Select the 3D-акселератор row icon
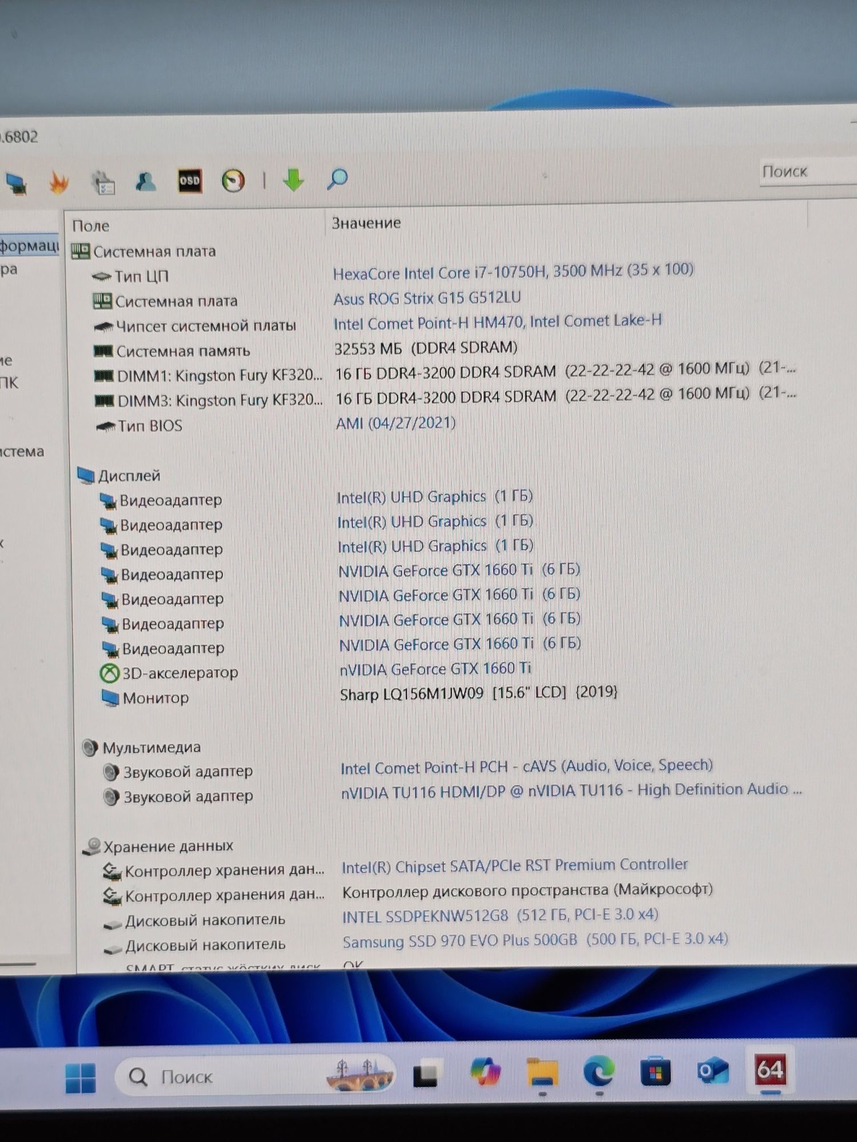This screenshot has height=1142, width=857. tap(109, 673)
